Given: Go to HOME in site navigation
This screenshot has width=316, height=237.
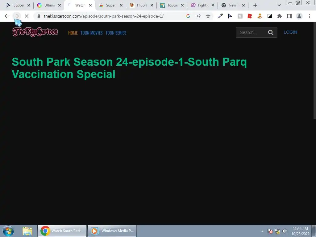Looking at the screenshot, I should [73, 33].
